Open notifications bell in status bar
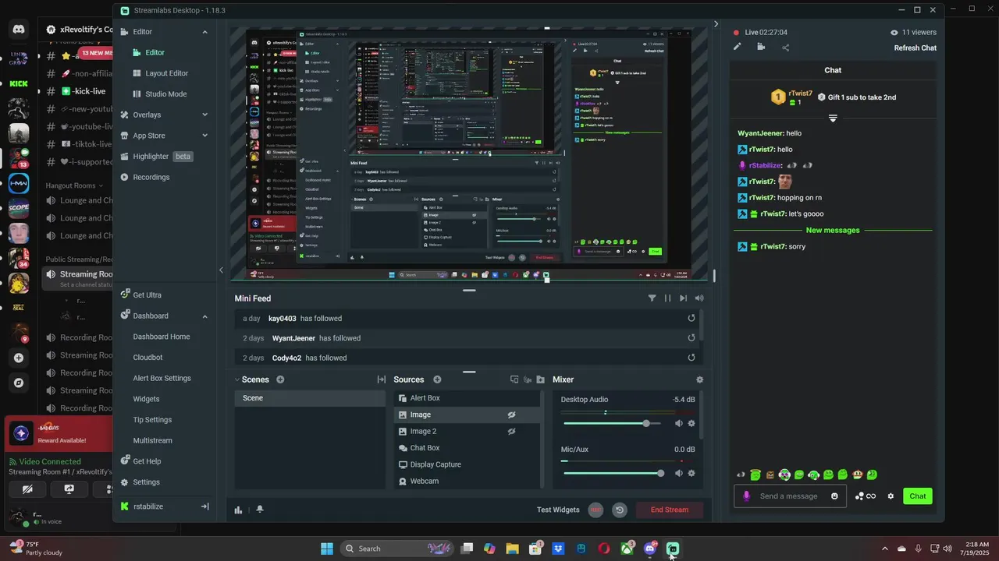999x561 pixels. (x=259, y=510)
